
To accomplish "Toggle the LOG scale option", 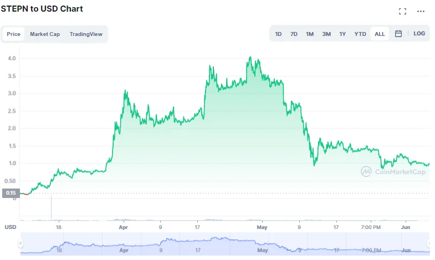I will click(419, 34).
